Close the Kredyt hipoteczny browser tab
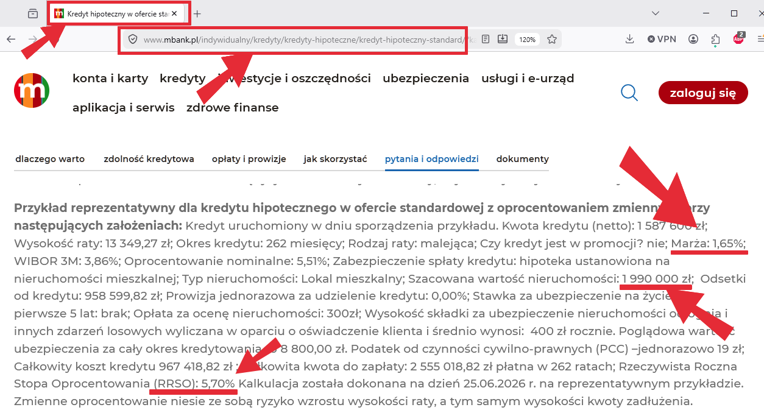Image resolution: width=764 pixels, height=410 pixels. click(174, 13)
